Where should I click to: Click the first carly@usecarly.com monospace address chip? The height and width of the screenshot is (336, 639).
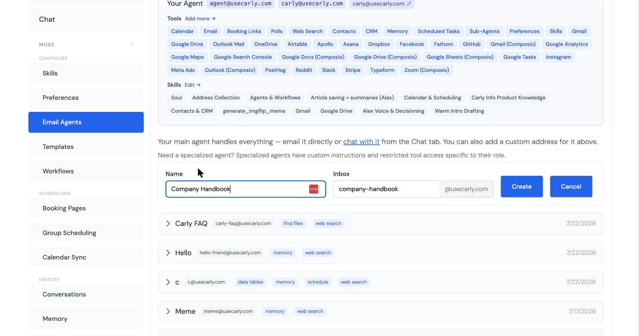coord(312,4)
